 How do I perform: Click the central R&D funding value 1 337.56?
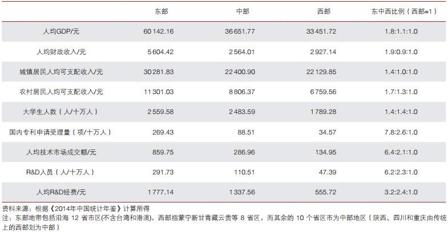pos(242,192)
